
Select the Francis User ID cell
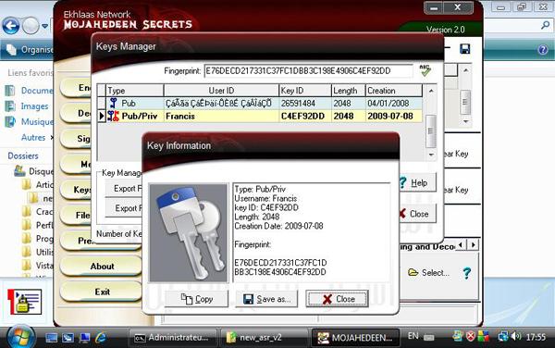click(221, 116)
